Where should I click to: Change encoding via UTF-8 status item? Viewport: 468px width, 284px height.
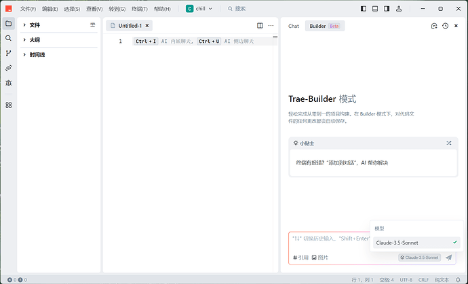(406, 280)
